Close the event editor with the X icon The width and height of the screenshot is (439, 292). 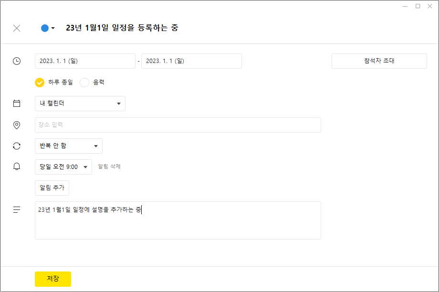point(17,28)
